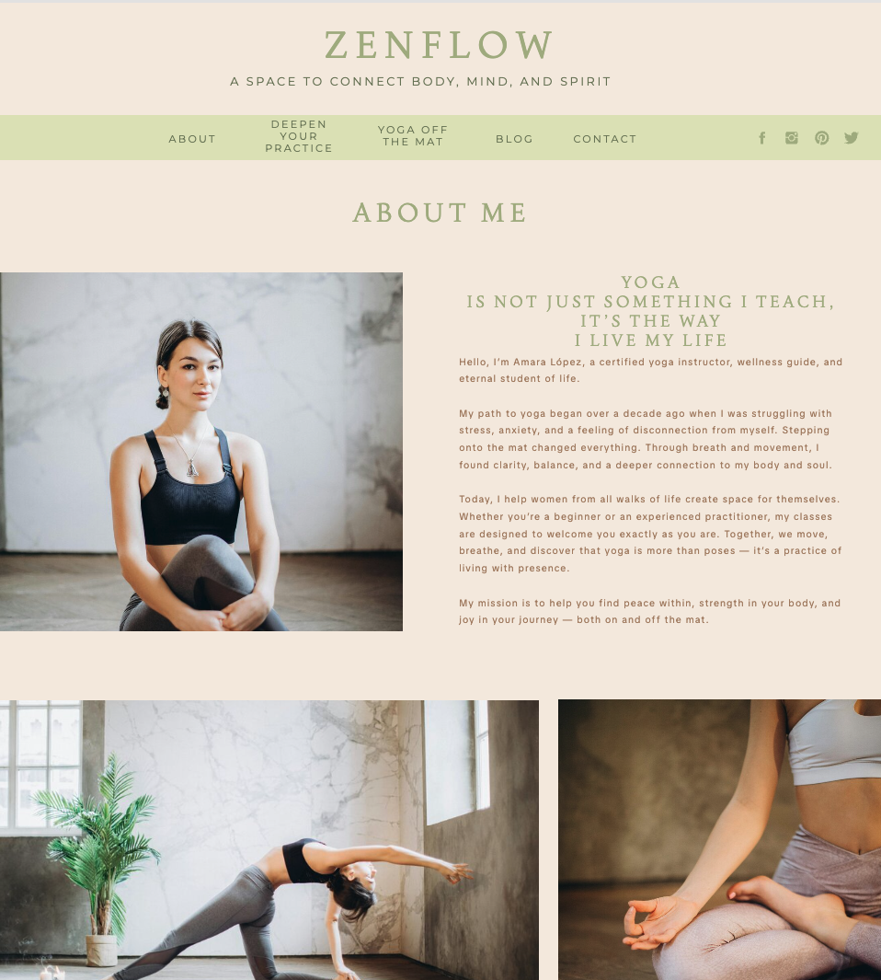Open the Facebook social icon
Viewport: 881px width, 980px height.
click(761, 138)
